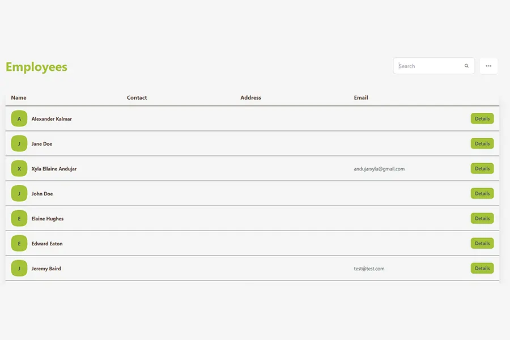Click the Name column header
Viewport: 510px width, 340px height.
click(x=19, y=98)
